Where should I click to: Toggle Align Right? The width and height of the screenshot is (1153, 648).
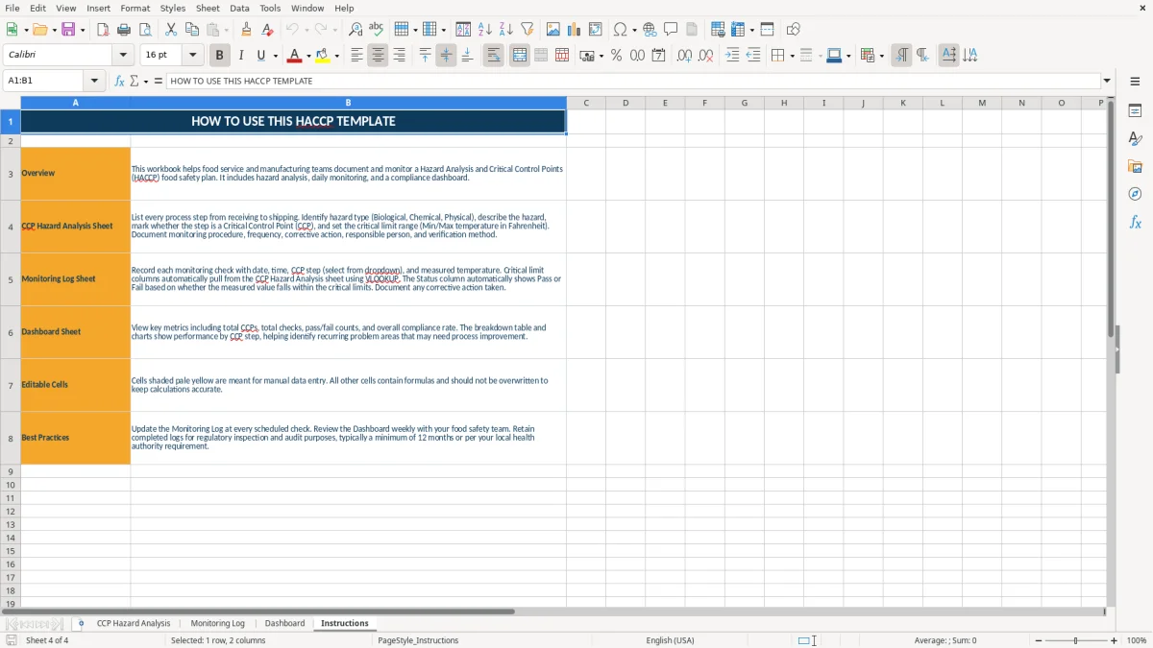coord(399,56)
